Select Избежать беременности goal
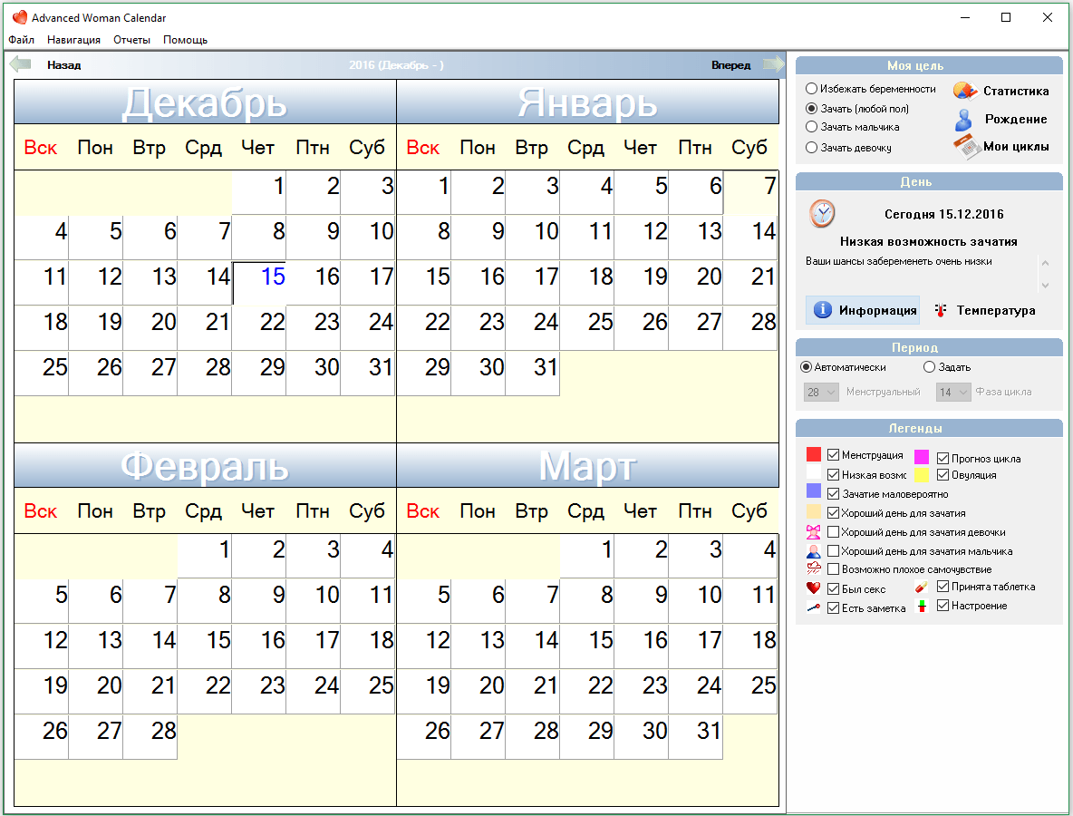Screen dimensions: 1073x816 pos(812,88)
